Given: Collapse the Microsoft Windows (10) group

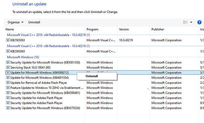Looking at the screenshot, I should (x=23, y=57).
